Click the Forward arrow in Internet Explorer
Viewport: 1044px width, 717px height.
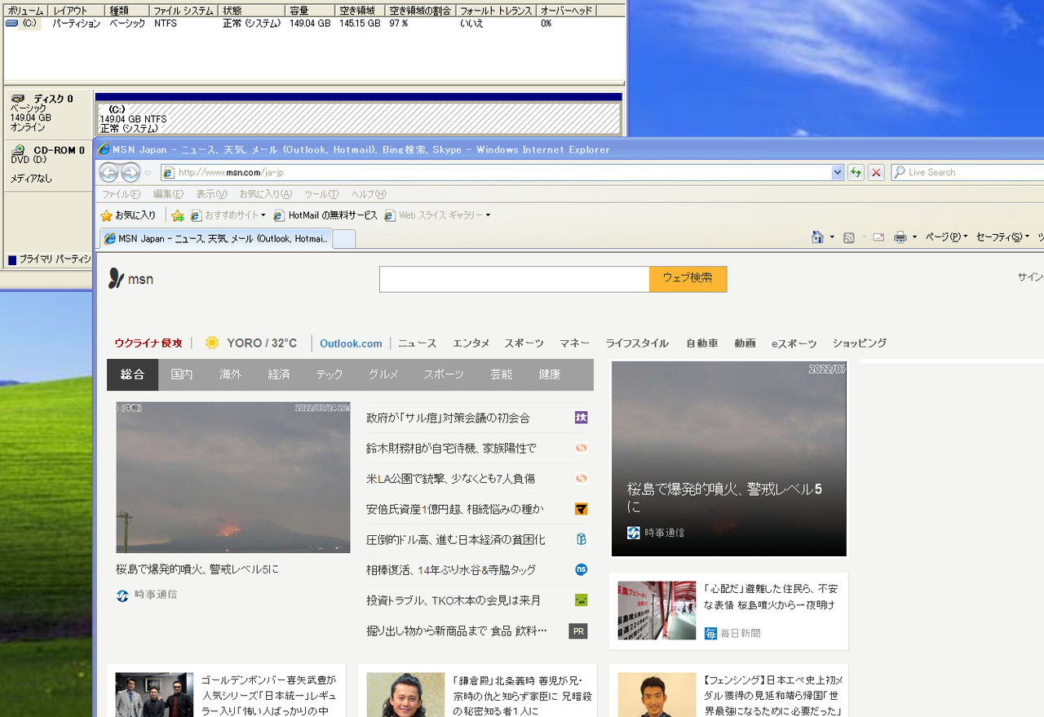click(130, 172)
